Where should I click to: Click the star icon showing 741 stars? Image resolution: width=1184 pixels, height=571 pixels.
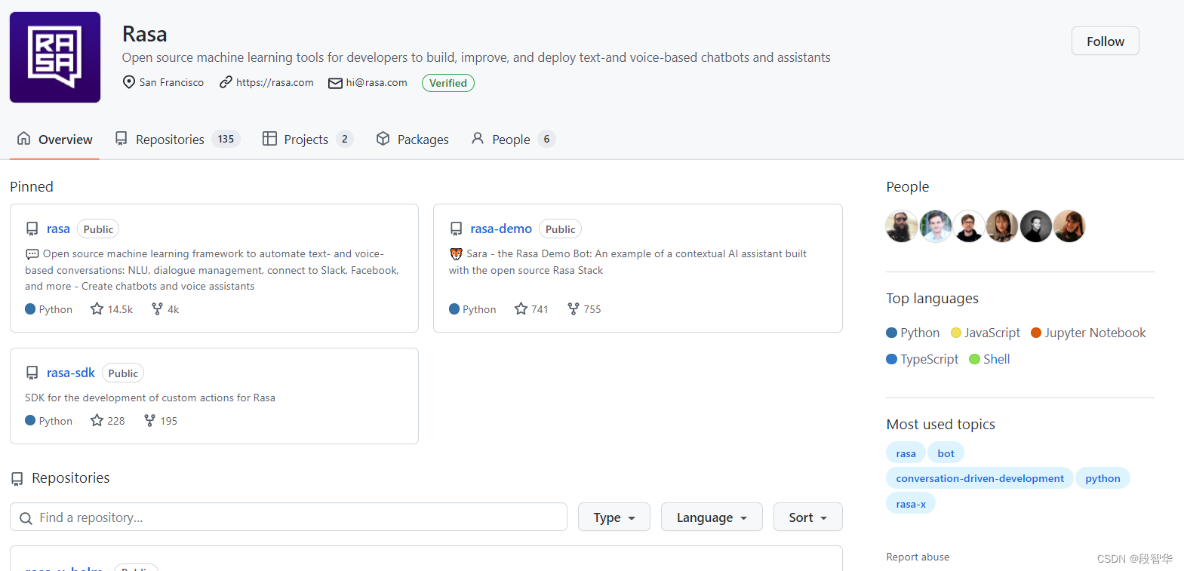521,309
